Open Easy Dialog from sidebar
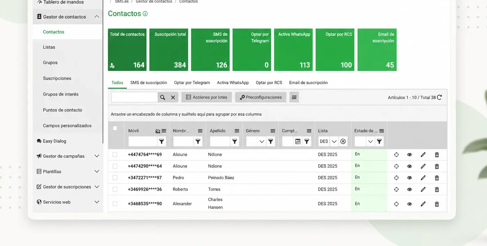 pyautogui.click(x=54, y=141)
